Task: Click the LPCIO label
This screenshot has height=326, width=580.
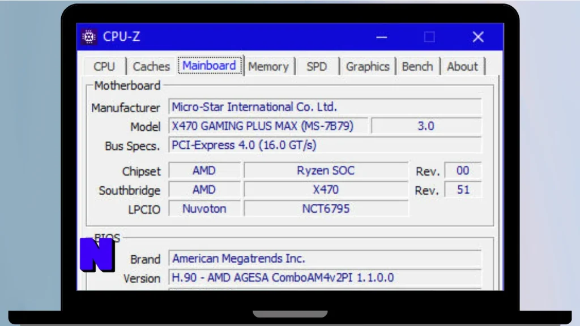Action: pos(144,210)
